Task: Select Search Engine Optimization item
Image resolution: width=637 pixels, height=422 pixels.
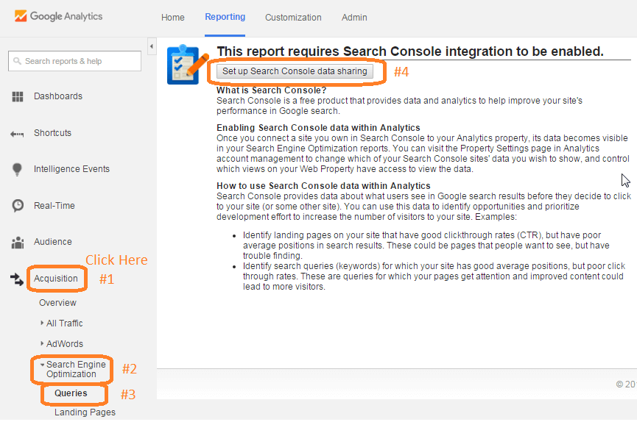Action: [76, 369]
